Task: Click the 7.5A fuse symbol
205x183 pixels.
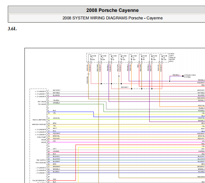Action: click(162, 58)
